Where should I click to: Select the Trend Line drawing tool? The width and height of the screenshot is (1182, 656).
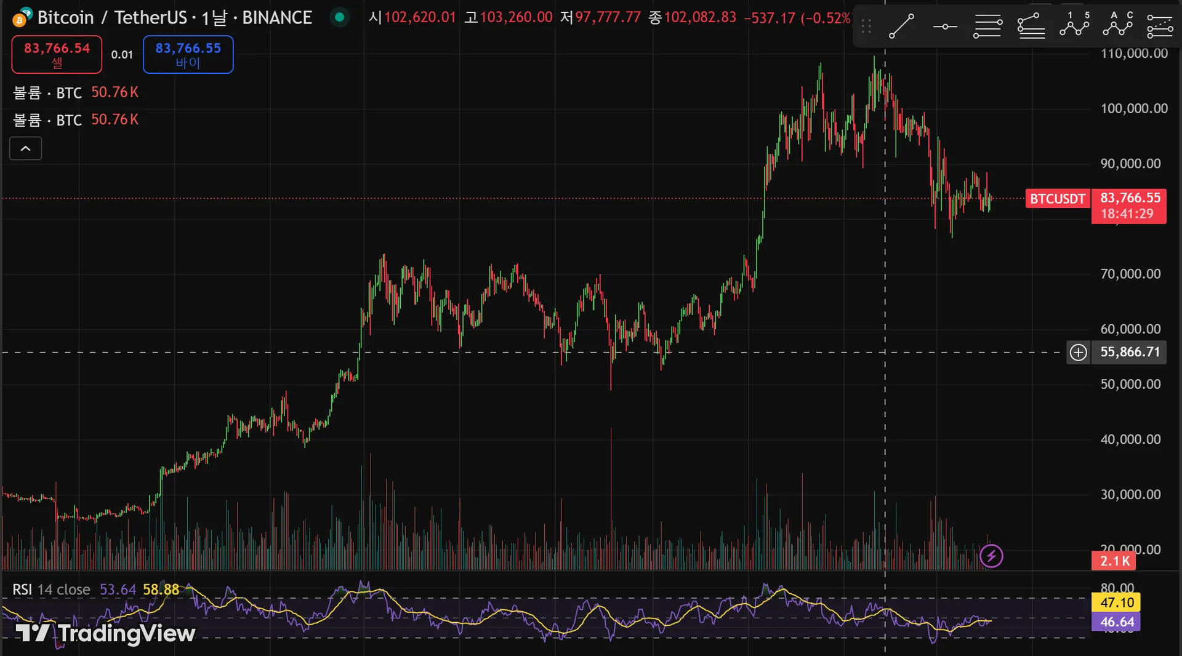pyautogui.click(x=901, y=26)
